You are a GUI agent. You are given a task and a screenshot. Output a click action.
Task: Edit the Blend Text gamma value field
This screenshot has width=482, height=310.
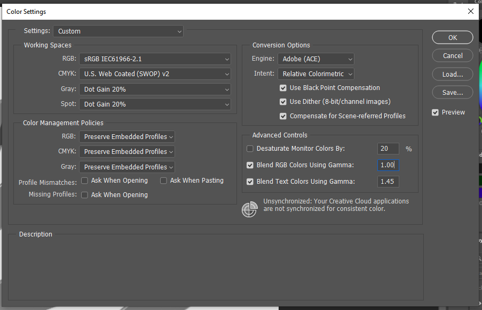point(388,181)
